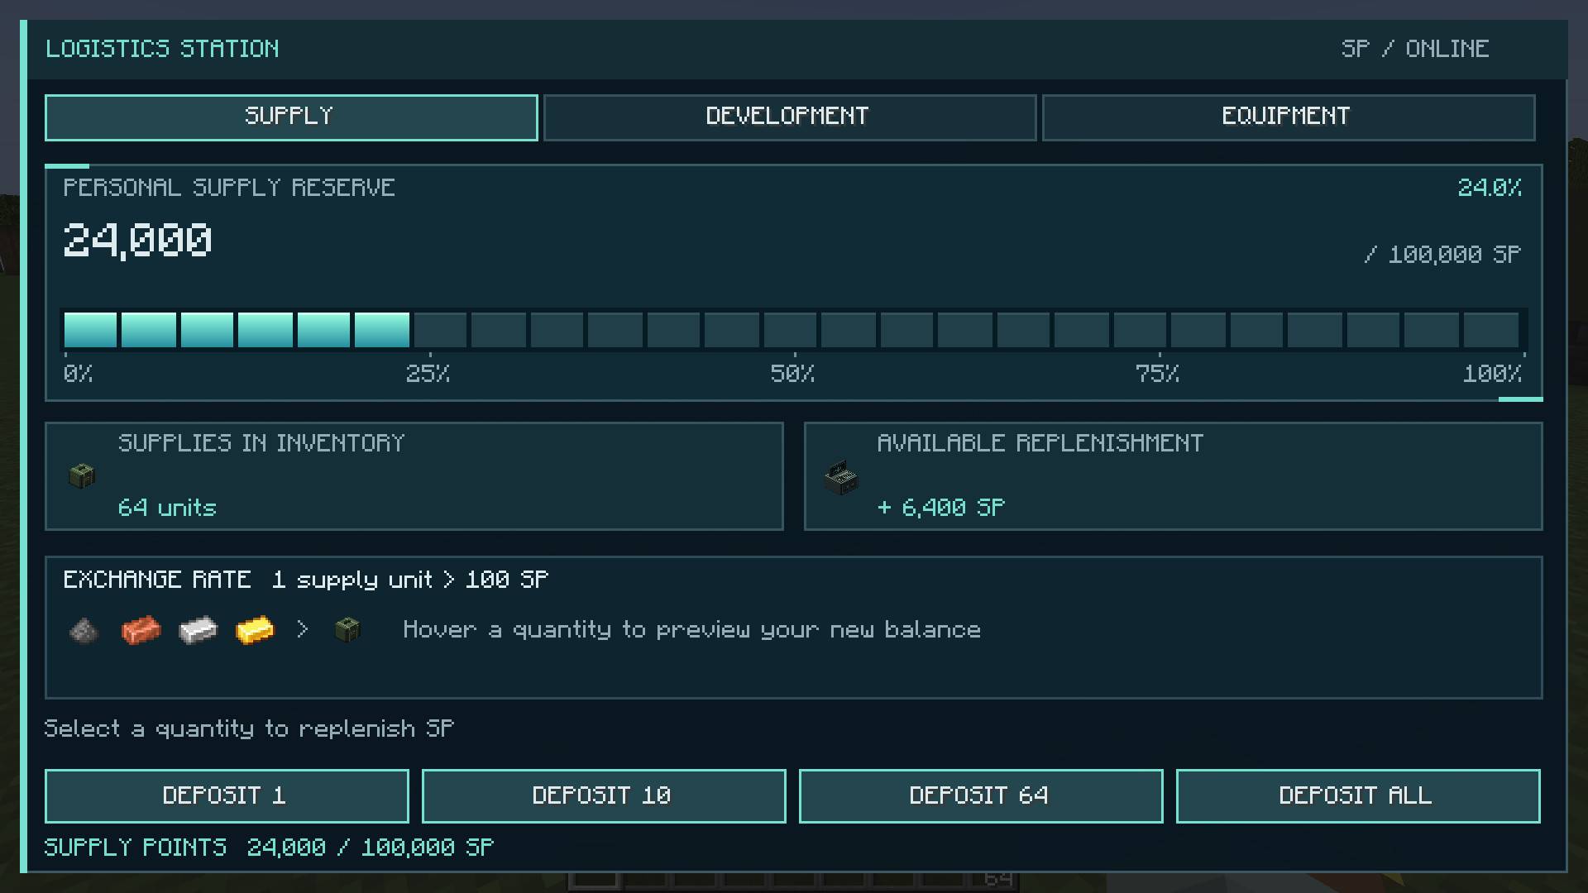This screenshot has width=1588, height=893.
Task: Click the iron ingot icon
Action: pyautogui.click(x=198, y=630)
